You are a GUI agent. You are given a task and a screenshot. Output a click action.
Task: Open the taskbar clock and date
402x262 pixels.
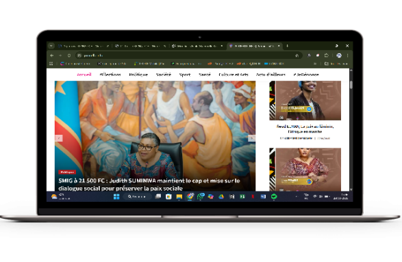tap(341, 196)
